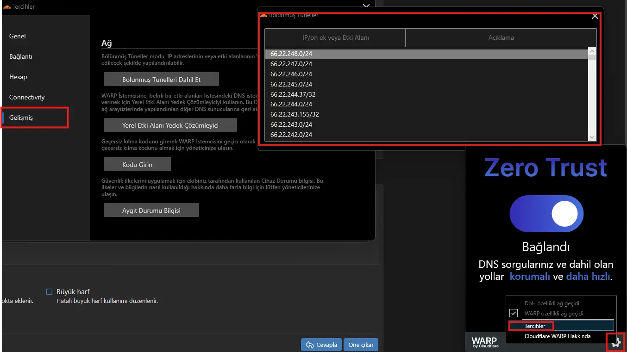Open Aygıt Durumu Bilgisi
627x352 pixels.
pyautogui.click(x=151, y=210)
